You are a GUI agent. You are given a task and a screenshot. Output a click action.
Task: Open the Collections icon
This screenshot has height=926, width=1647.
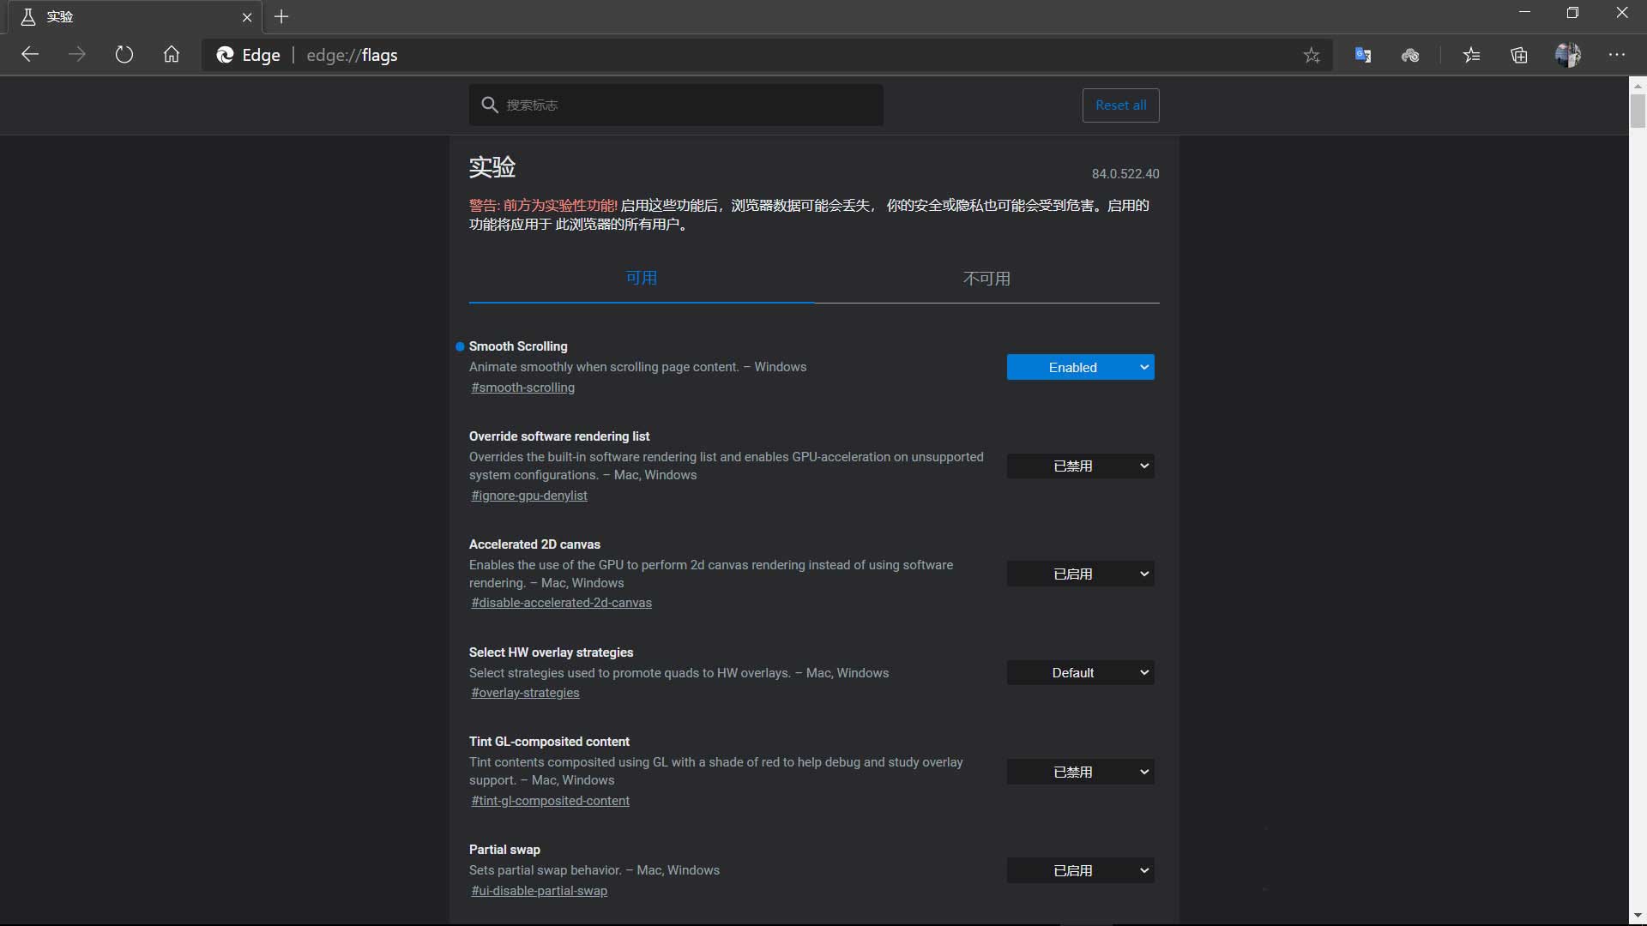[x=1519, y=56]
